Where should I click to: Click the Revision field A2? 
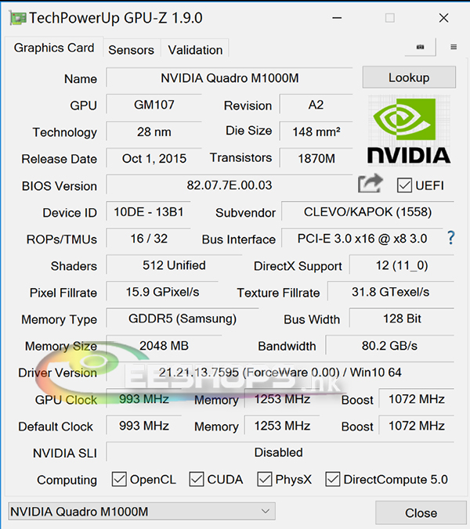(x=316, y=105)
